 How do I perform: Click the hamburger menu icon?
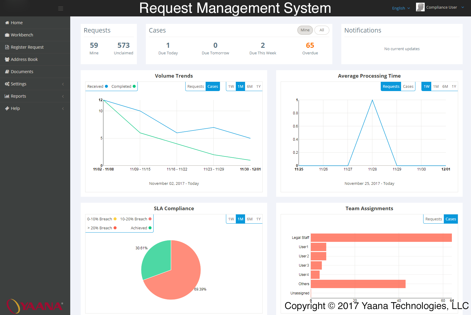pyautogui.click(x=61, y=8)
